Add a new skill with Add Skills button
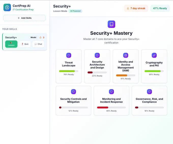The width and height of the screenshot is (173, 144). click(x=24, y=18)
